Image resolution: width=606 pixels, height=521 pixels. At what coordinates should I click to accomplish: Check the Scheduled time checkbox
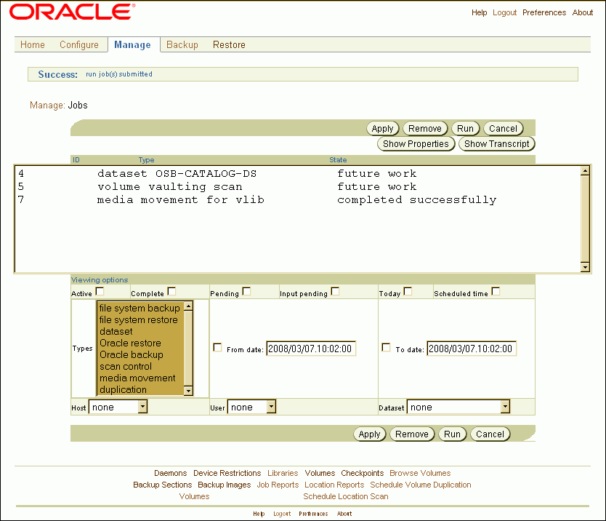(x=496, y=291)
